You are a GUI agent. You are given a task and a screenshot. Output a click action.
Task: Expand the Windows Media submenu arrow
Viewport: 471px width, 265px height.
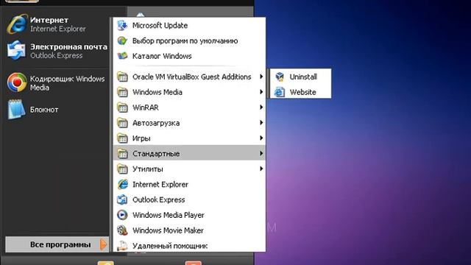coord(261,92)
